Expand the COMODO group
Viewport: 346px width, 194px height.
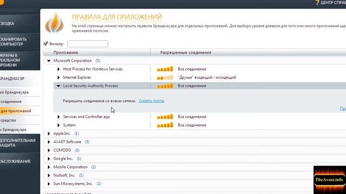(49, 150)
